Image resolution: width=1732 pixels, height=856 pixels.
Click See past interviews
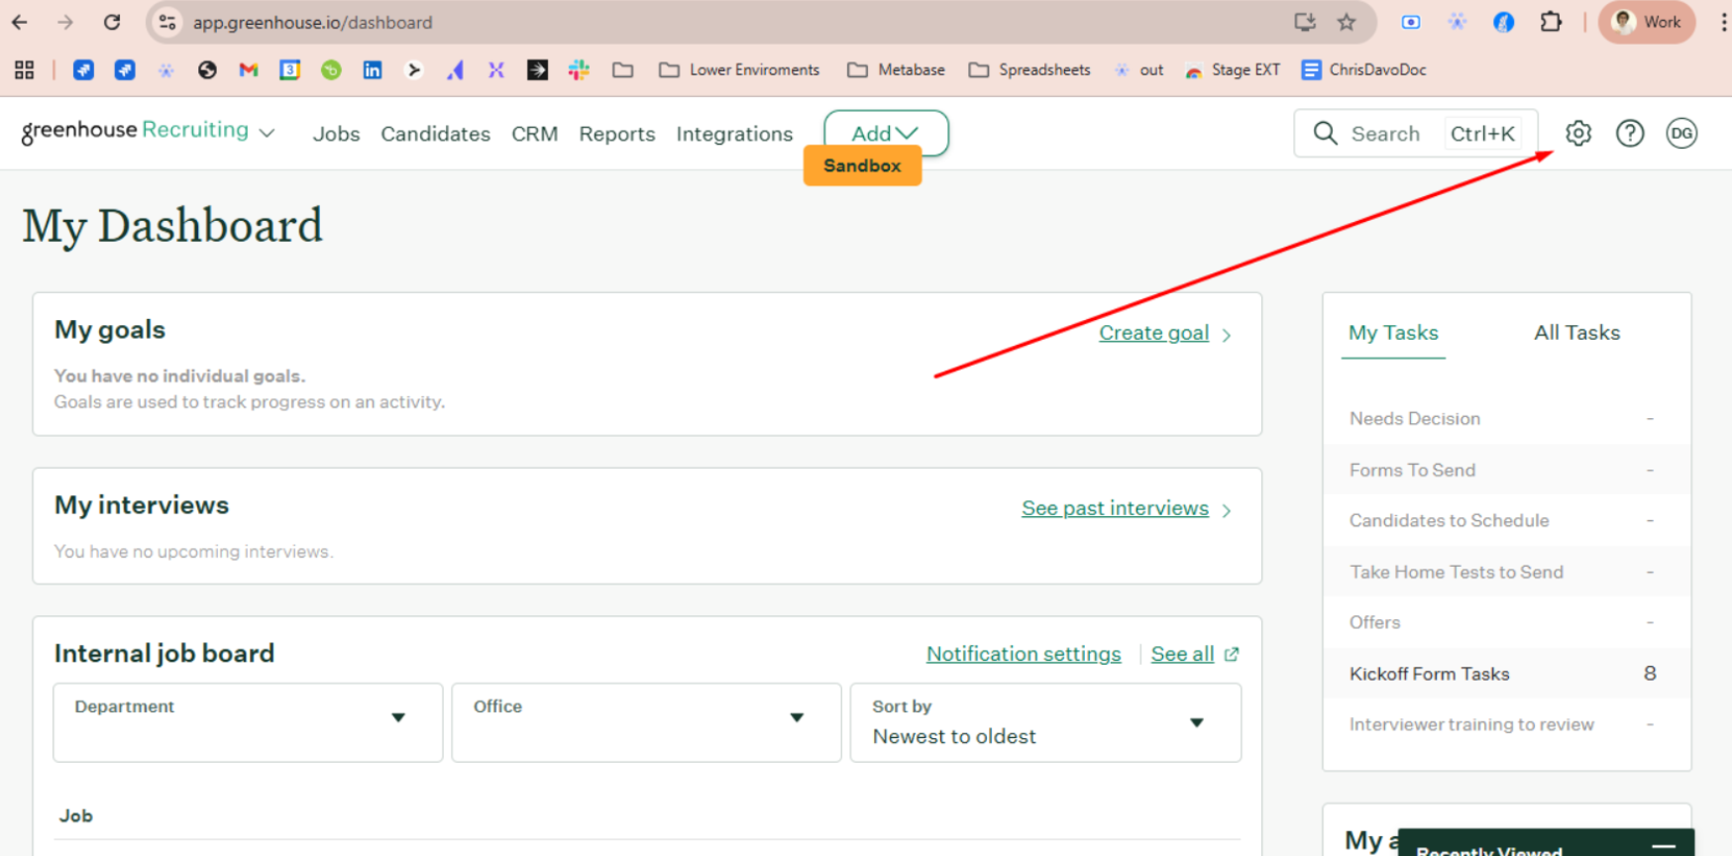[x=1115, y=508]
